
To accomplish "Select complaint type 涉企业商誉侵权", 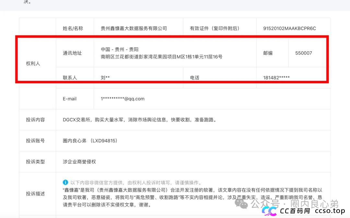I will click(x=79, y=161).
